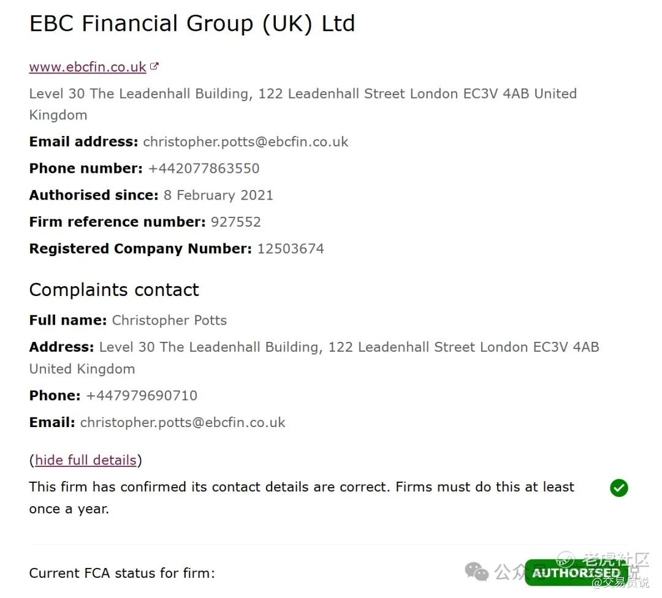Viewport: 662px width, 598px height.
Task: Click the phone number +442077863550
Action: pyautogui.click(x=204, y=168)
